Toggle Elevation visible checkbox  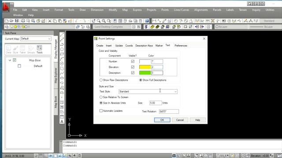click(133, 67)
